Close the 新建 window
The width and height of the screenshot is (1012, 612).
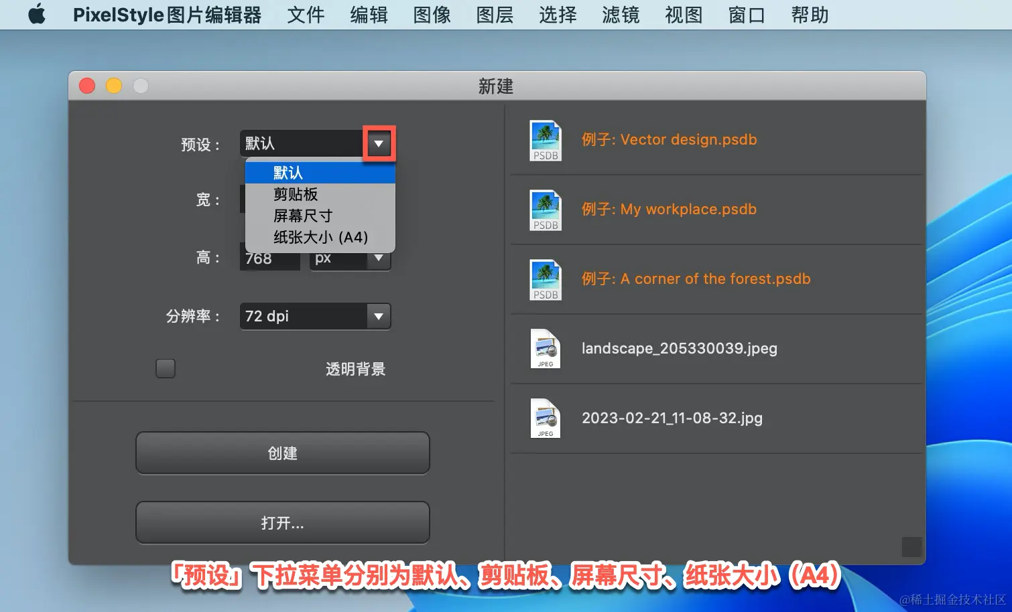[x=87, y=86]
